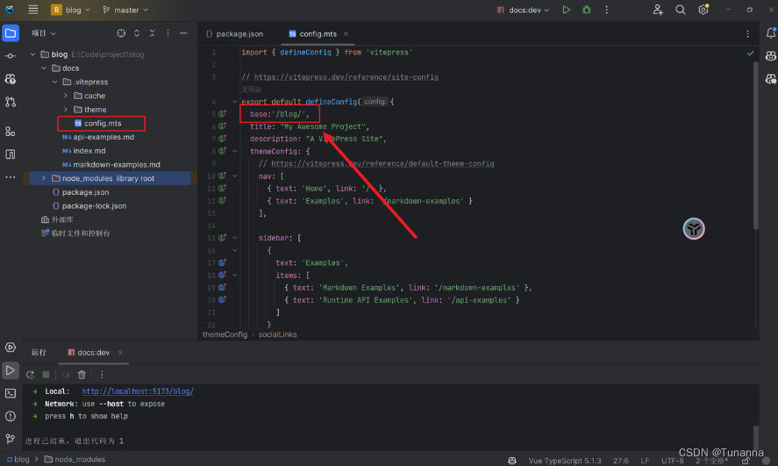778x466 pixels.
Task: Click socialLinks breadcrumb item
Action: 277,334
